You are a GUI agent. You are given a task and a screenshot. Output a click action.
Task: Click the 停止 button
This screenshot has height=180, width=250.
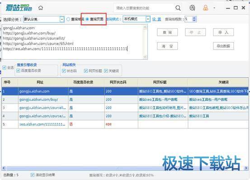(195, 33)
